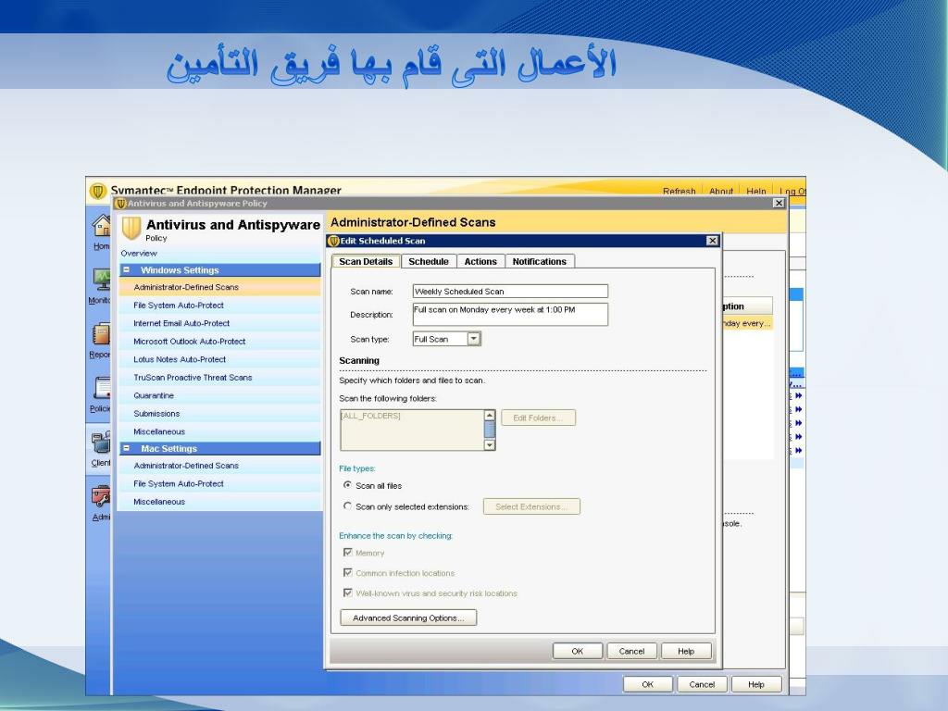Select Mac Administrator-Defined Scans
The height and width of the screenshot is (711, 948).
point(220,466)
